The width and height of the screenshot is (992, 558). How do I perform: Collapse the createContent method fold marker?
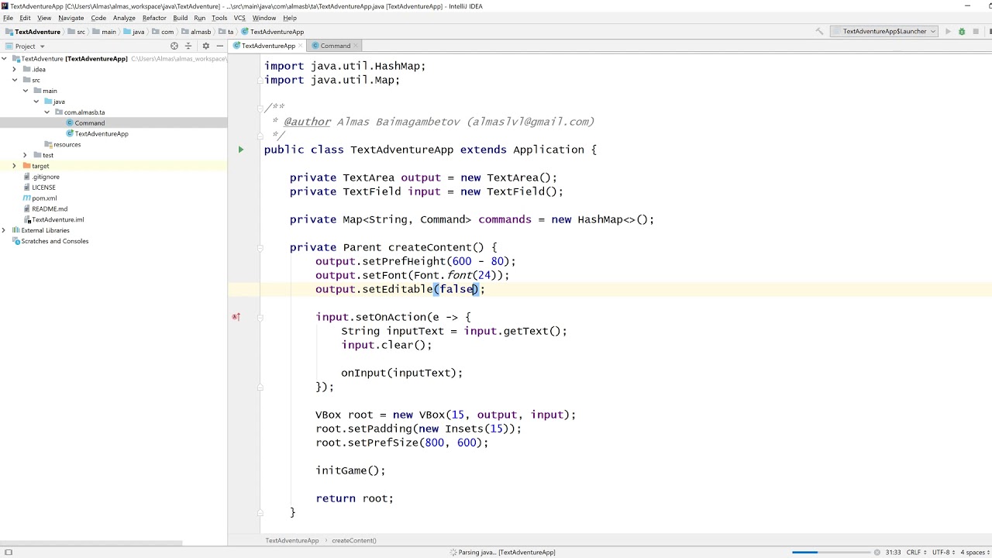(260, 247)
